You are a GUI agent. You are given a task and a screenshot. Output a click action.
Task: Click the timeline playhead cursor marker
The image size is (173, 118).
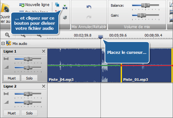tap(101, 37)
